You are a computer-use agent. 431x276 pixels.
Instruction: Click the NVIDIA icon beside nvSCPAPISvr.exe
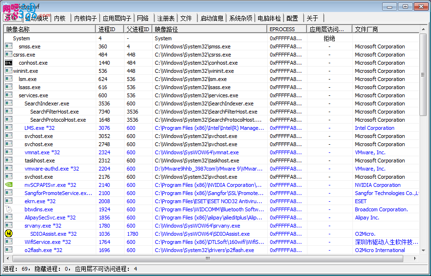9,185
